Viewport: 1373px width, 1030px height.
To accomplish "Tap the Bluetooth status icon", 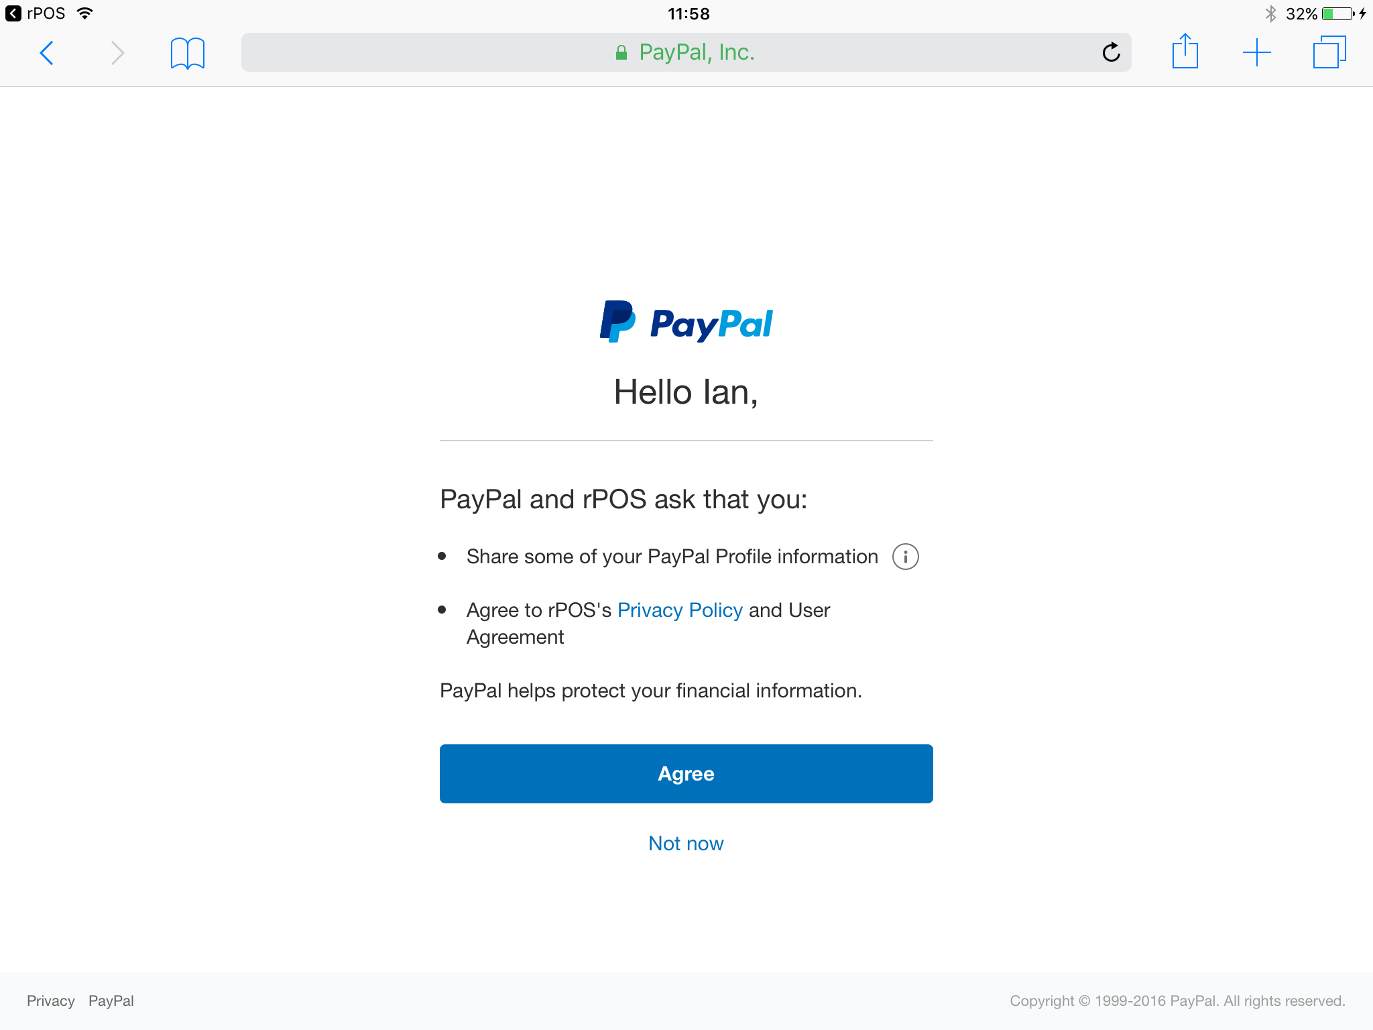I will (1270, 13).
